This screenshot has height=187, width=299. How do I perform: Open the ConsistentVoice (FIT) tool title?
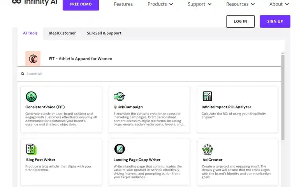45,107
